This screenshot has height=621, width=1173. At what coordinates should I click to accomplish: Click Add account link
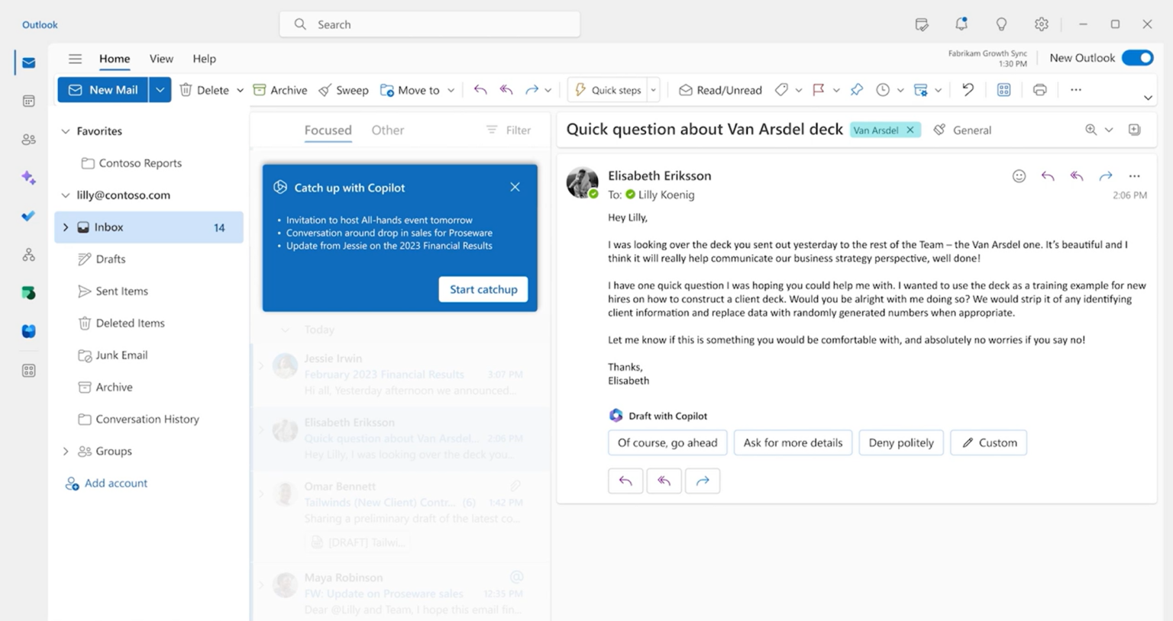coord(106,484)
